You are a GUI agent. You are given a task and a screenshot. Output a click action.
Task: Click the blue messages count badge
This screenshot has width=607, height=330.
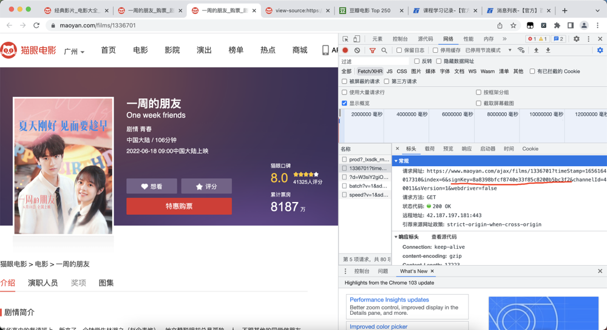[558, 39]
